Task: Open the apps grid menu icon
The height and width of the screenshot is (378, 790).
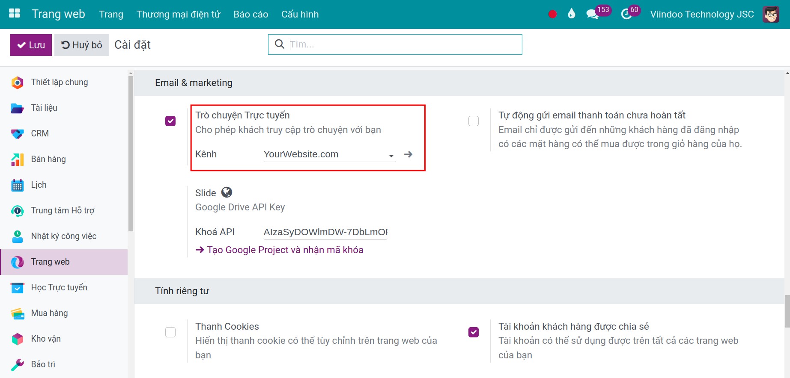Action: click(15, 14)
